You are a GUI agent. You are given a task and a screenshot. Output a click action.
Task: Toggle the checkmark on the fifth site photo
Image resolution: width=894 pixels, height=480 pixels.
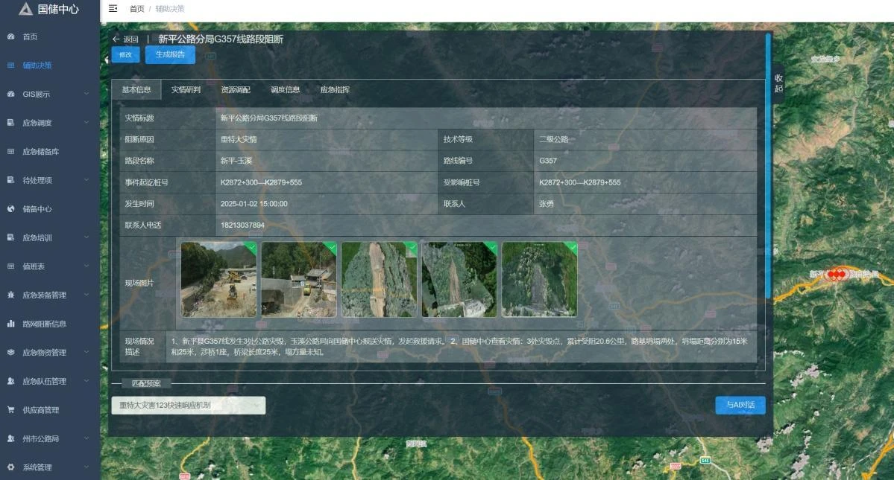click(572, 247)
